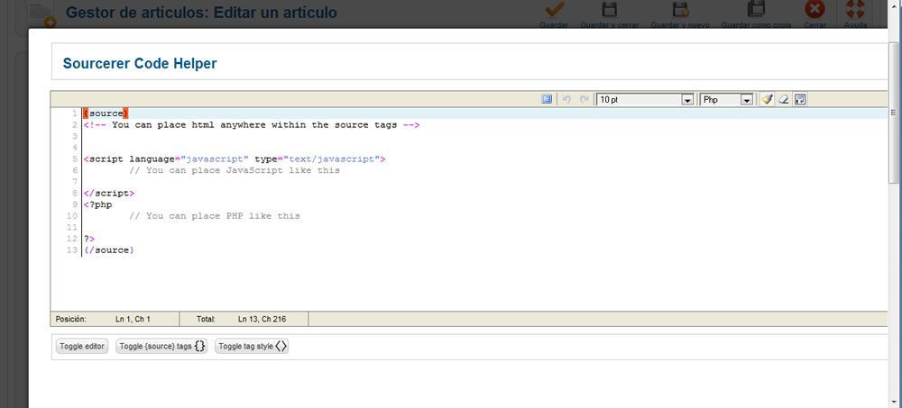Click the Total Ln 13, Ch 216 status
Image resolution: width=902 pixels, height=408 pixels.
[244, 319]
